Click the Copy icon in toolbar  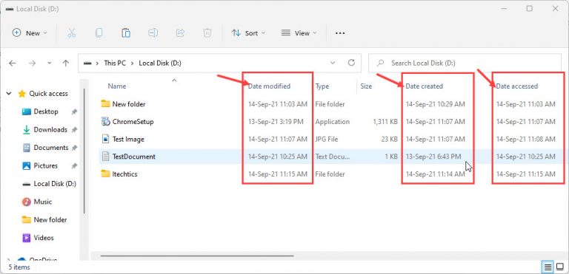pos(99,33)
